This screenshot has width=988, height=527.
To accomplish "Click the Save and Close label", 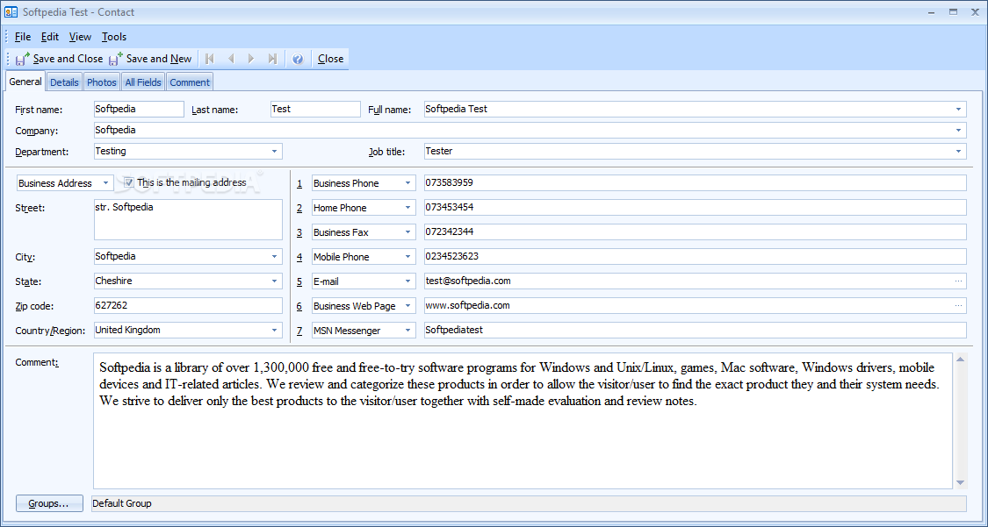I will pyautogui.click(x=68, y=59).
